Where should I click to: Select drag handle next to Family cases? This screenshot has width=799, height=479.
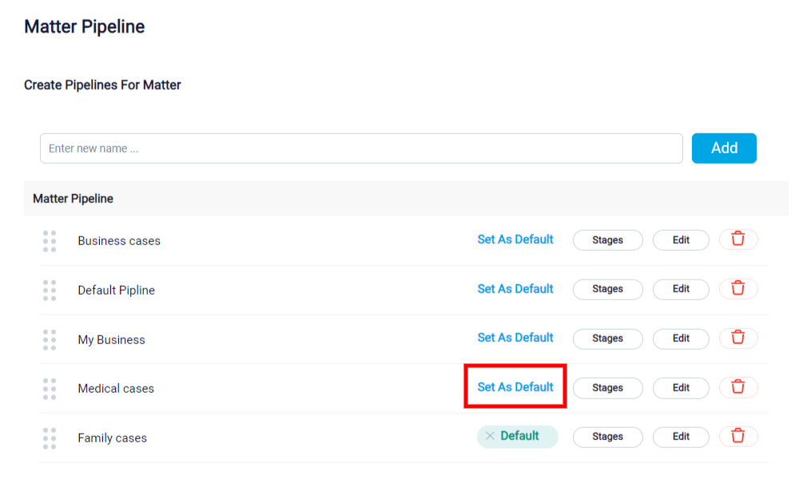click(x=50, y=438)
